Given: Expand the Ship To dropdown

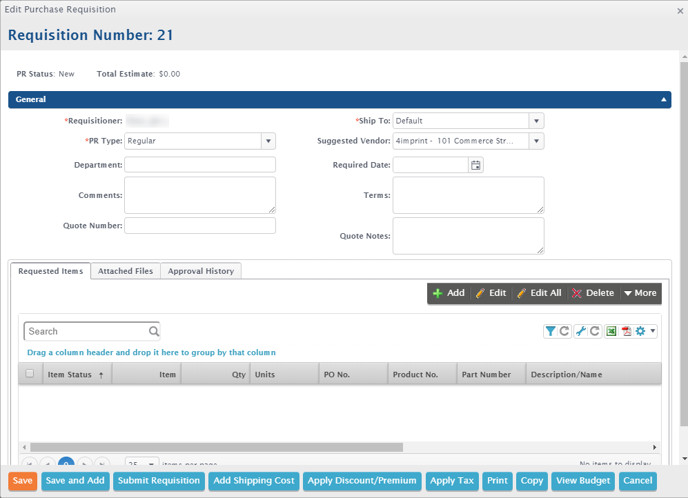Looking at the screenshot, I should 536,121.
